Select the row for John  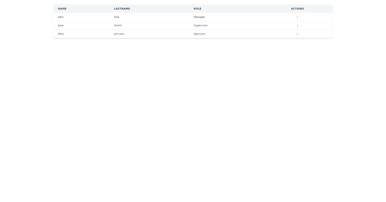click(161, 17)
